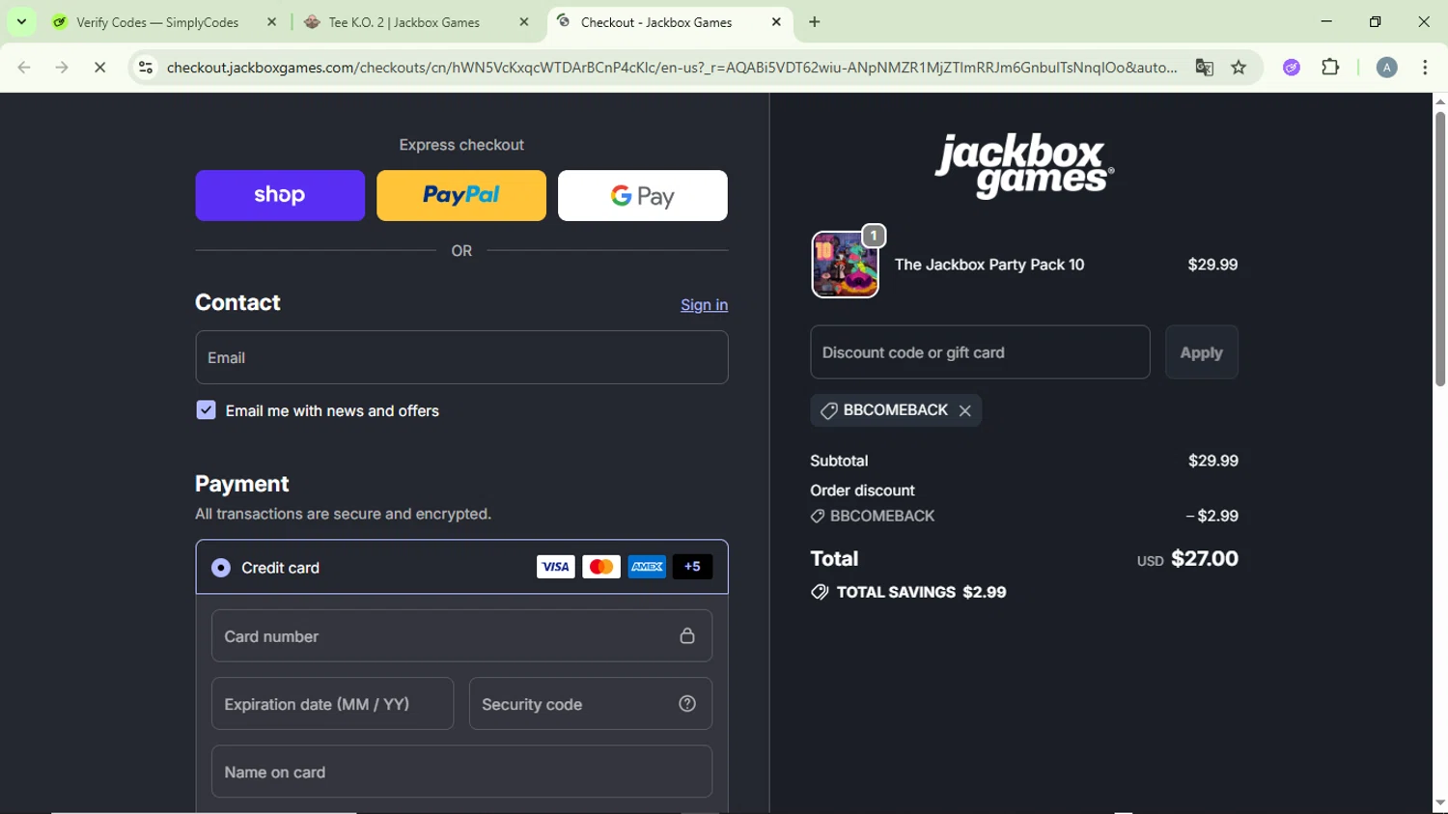Show the +5 more card types
This screenshot has width=1448, height=814.
692,567
